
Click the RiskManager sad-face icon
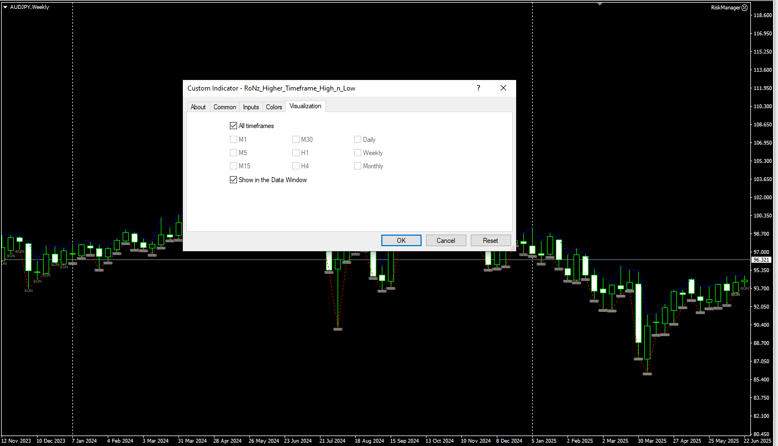[744, 7]
